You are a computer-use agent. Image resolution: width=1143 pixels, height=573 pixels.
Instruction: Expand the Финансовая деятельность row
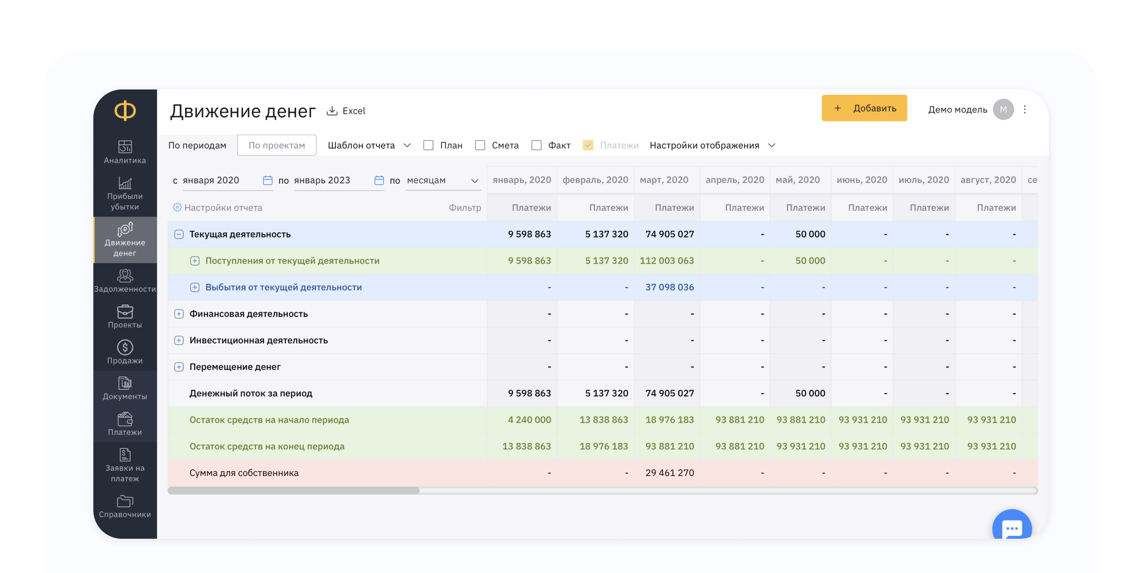[x=179, y=314]
